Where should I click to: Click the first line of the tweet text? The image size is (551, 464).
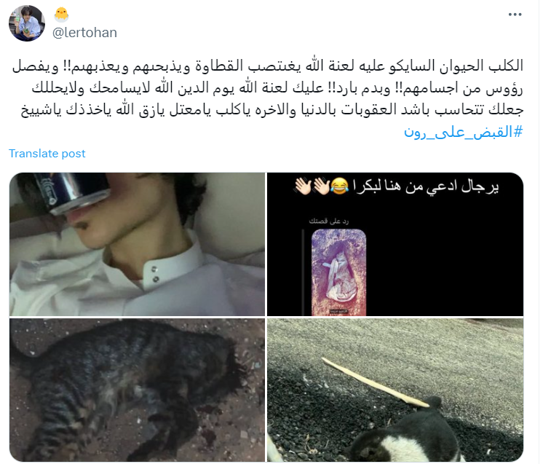tap(267, 66)
